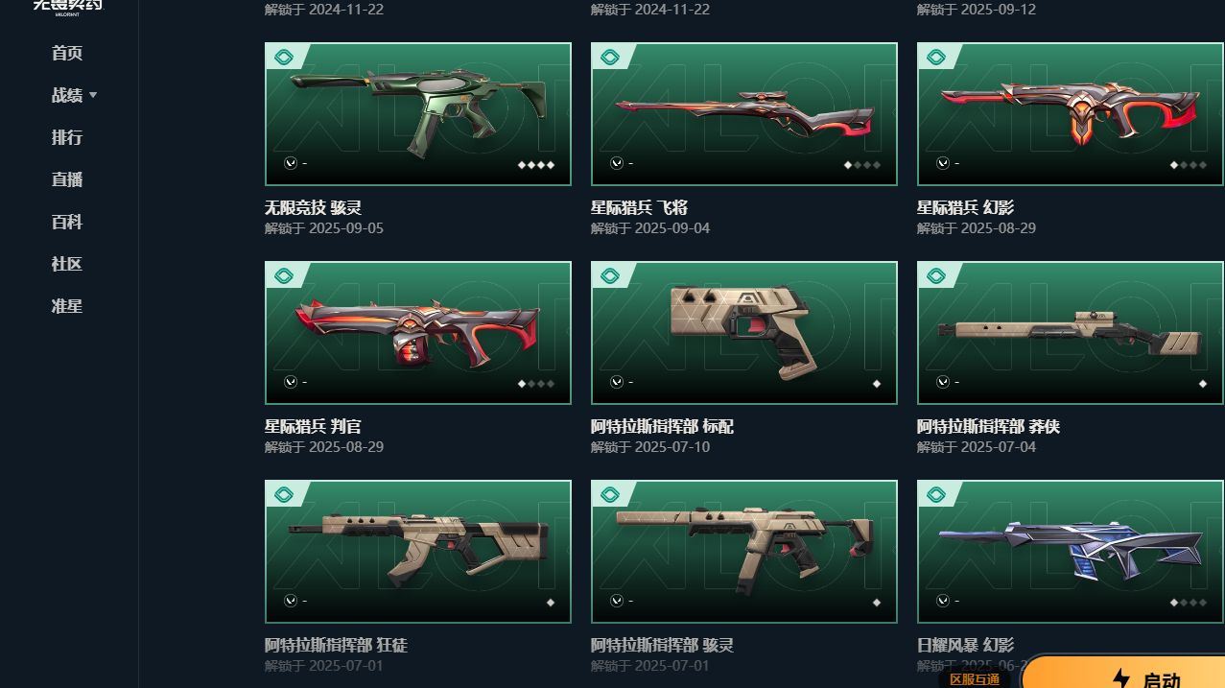
Task: Open the 阿特拉斯指挥部 骇灵 skin thumbnail
Action: coord(744,552)
